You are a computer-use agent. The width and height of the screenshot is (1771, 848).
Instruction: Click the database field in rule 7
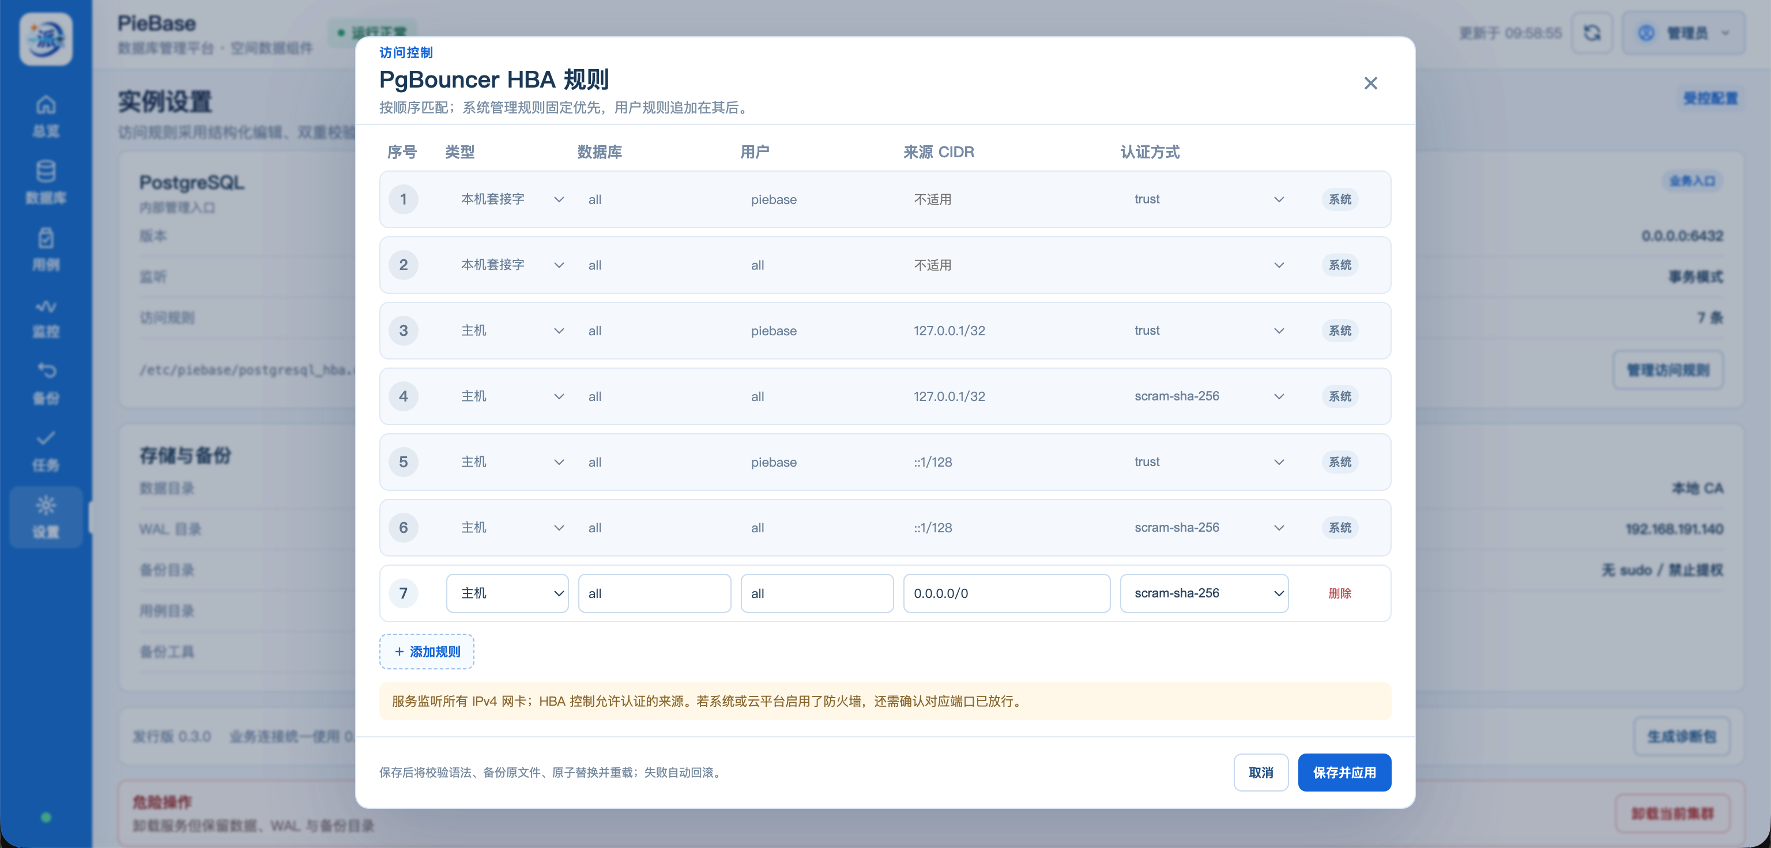(x=654, y=593)
